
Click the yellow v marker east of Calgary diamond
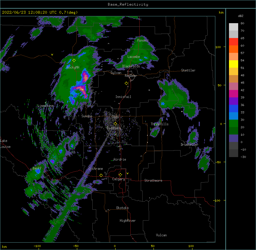(127, 173)
